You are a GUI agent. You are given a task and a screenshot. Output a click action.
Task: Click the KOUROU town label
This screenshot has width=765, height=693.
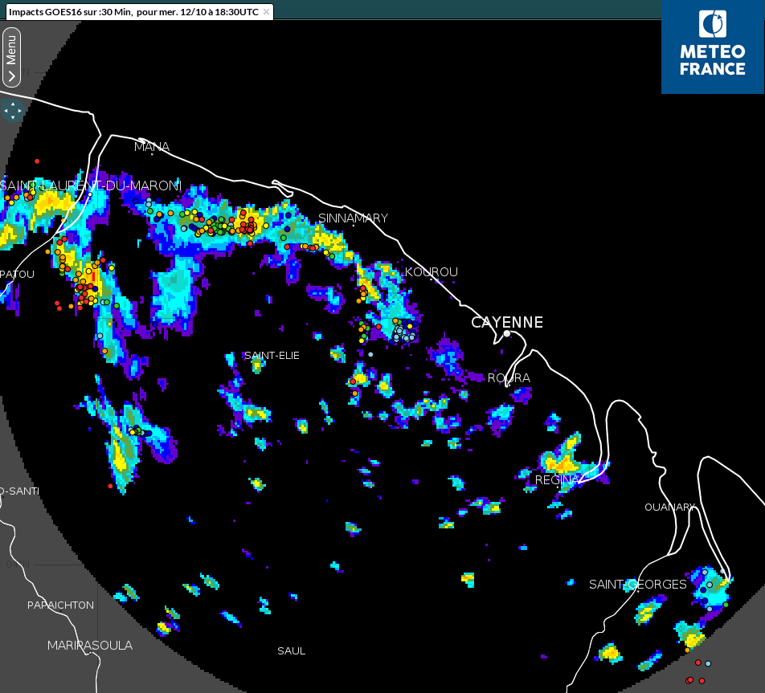point(432,272)
